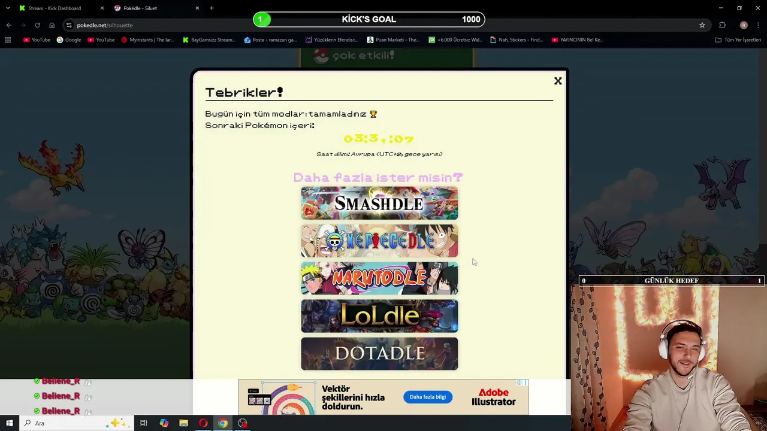
Task: Open the browser extensions menu
Action: point(722,25)
